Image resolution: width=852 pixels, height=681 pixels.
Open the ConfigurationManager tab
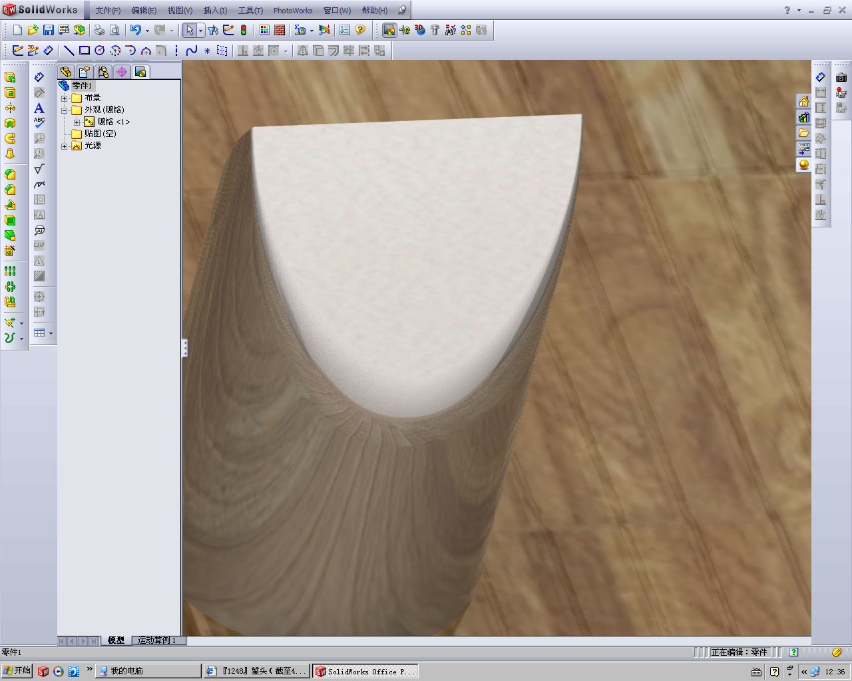pyautogui.click(x=103, y=72)
